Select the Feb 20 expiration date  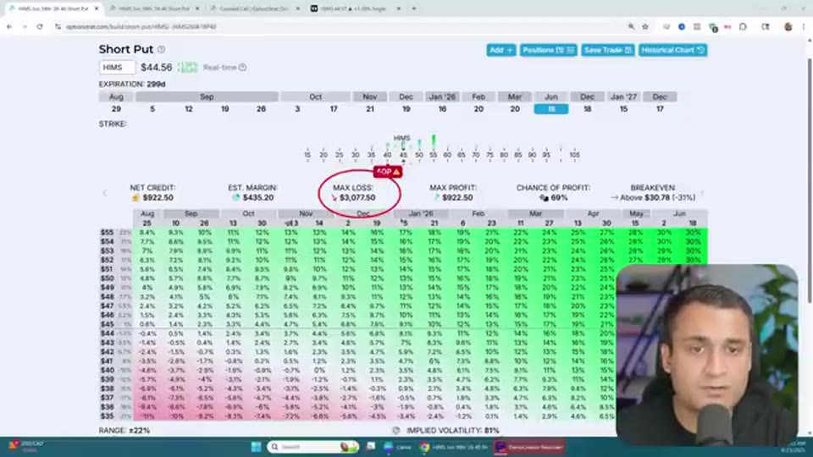pyautogui.click(x=478, y=109)
